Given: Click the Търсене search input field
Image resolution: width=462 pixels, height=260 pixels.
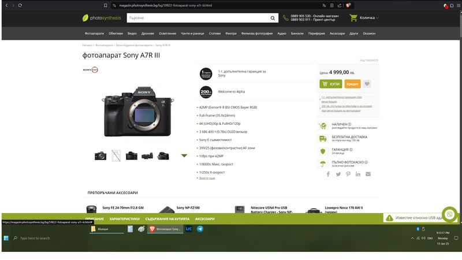Looking at the screenshot, I should point(196,18).
